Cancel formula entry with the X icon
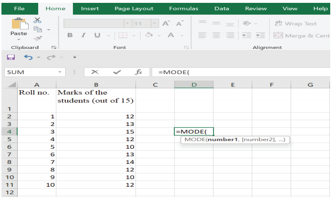 pos(95,72)
